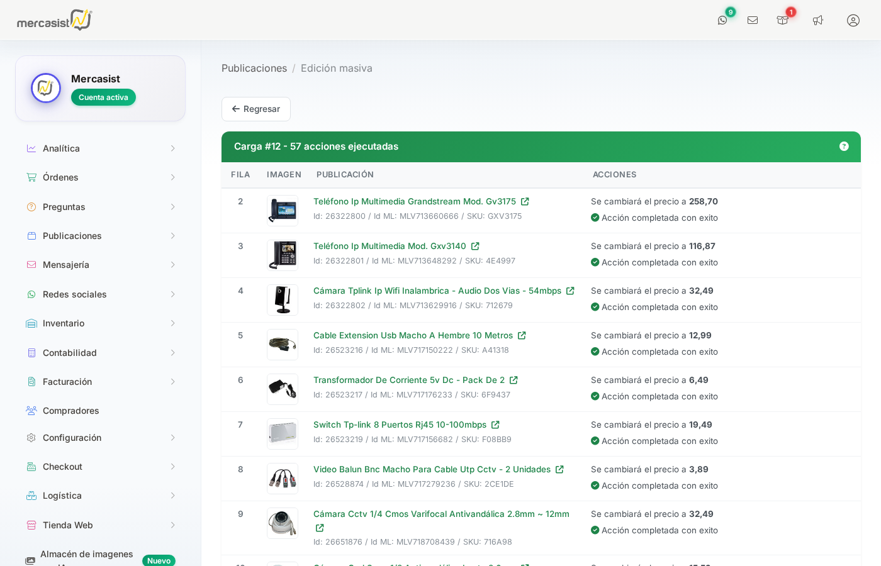The height and width of the screenshot is (566, 881).
Task: Expand the Órdenes menu chevron
Action: [172, 177]
